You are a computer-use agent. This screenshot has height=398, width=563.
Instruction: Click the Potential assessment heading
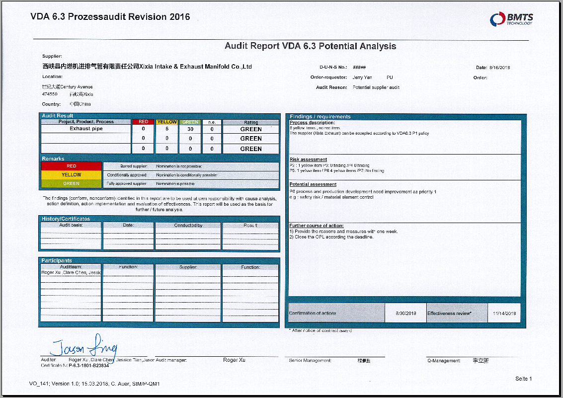pos(313,184)
